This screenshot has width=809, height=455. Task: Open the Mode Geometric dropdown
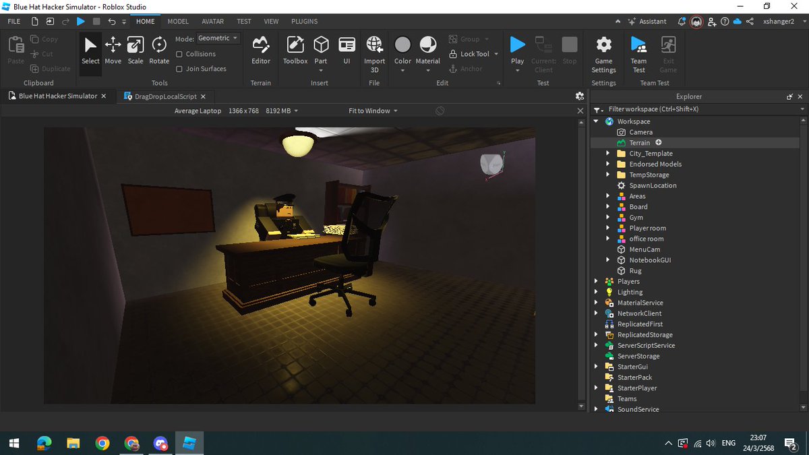coord(218,38)
